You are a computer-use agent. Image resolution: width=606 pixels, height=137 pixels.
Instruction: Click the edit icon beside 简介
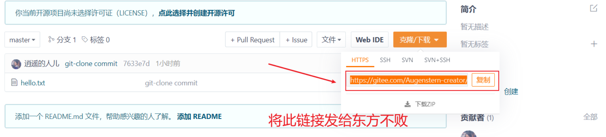pyautogui.click(x=594, y=8)
